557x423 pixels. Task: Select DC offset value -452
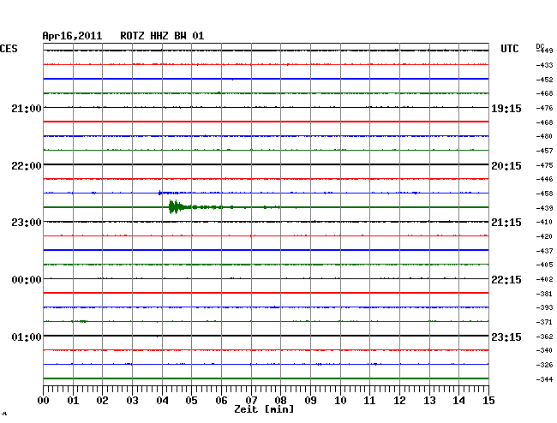click(x=544, y=80)
